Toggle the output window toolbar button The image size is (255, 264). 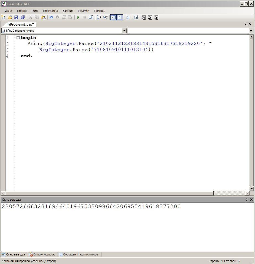113,17
